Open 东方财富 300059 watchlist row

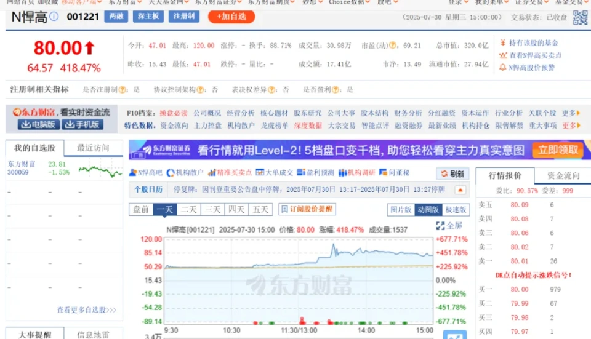tap(64, 169)
